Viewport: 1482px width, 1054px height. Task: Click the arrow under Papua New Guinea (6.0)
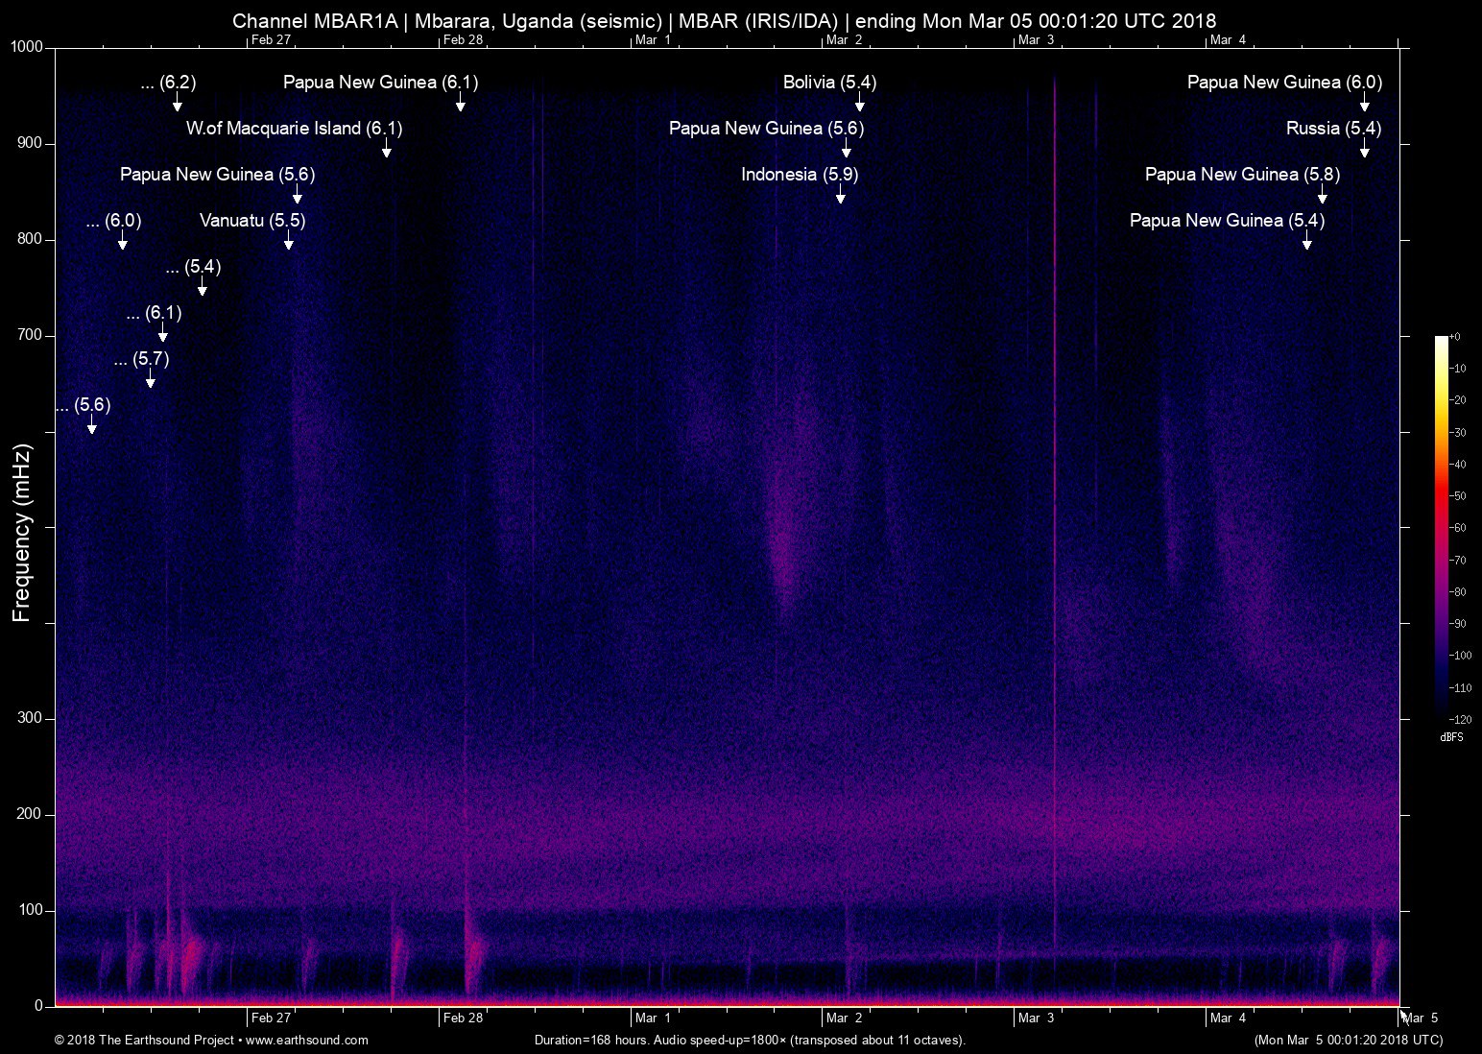coord(1364,104)
